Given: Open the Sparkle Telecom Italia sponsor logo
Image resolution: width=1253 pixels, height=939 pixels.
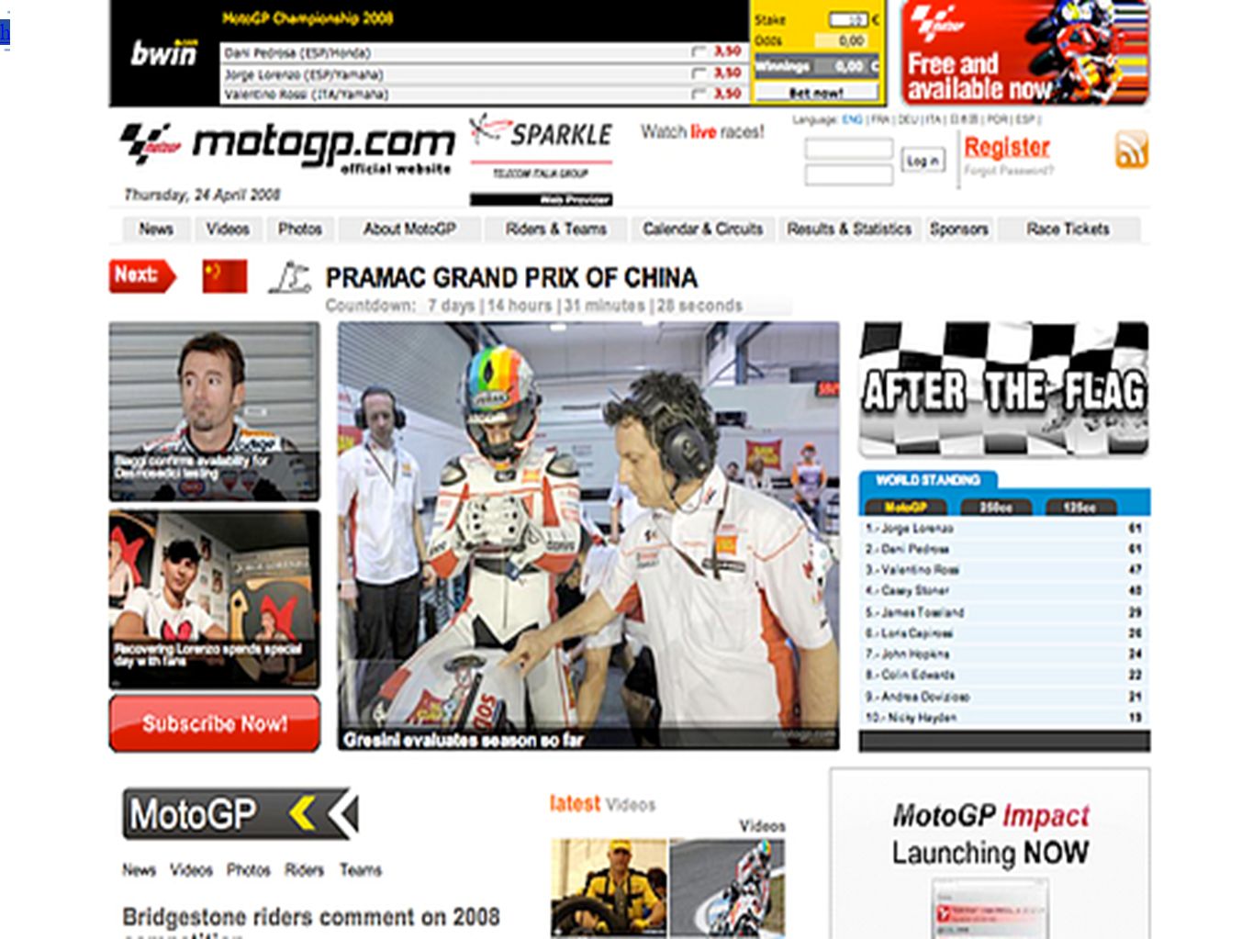Looking at the screenshot, I should coord(541,158).
